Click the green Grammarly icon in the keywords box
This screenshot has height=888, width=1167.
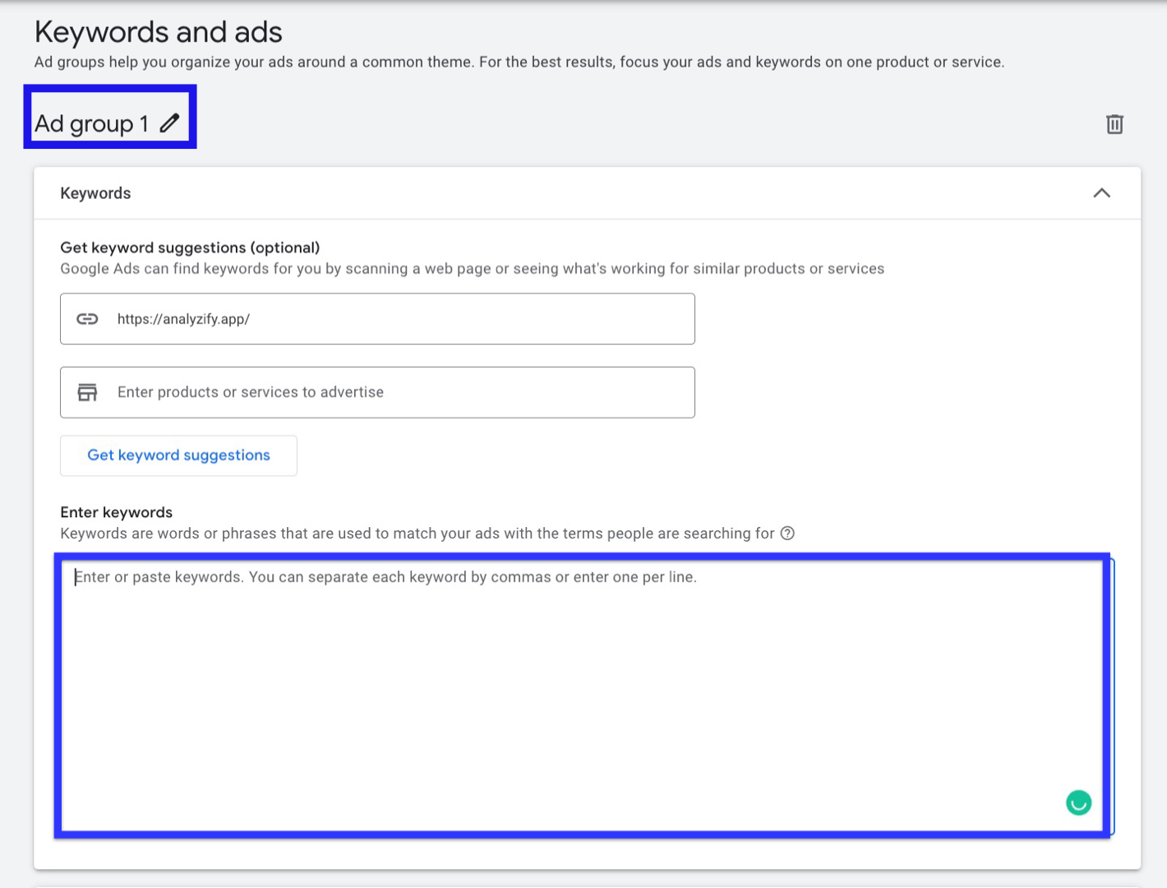click(x=1078, y=802)
